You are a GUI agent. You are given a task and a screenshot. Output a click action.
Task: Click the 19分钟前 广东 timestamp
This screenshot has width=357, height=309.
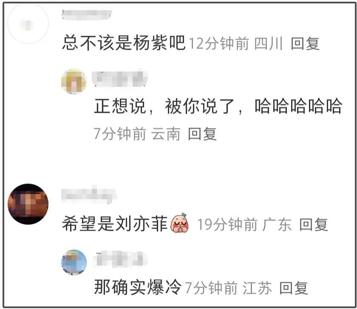pyautogui.click(x=244, y=225)
